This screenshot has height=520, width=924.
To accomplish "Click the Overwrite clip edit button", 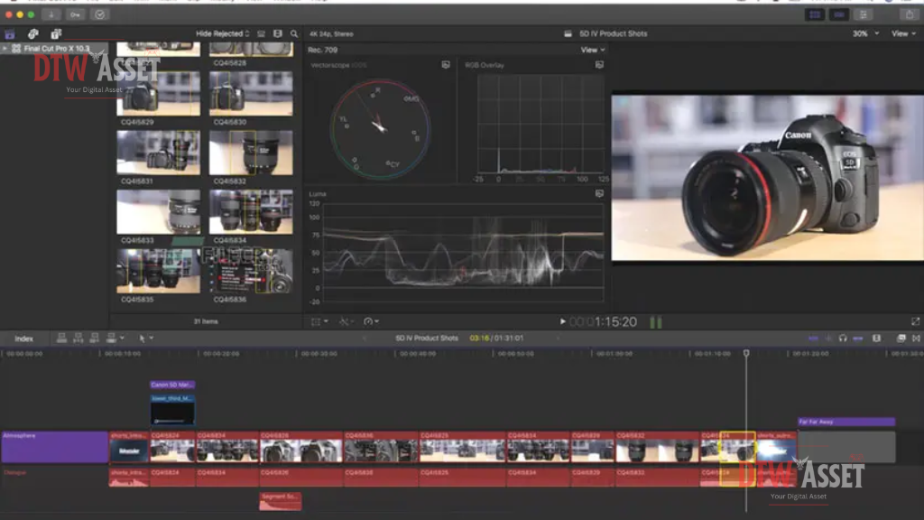I will coord(111,339).
